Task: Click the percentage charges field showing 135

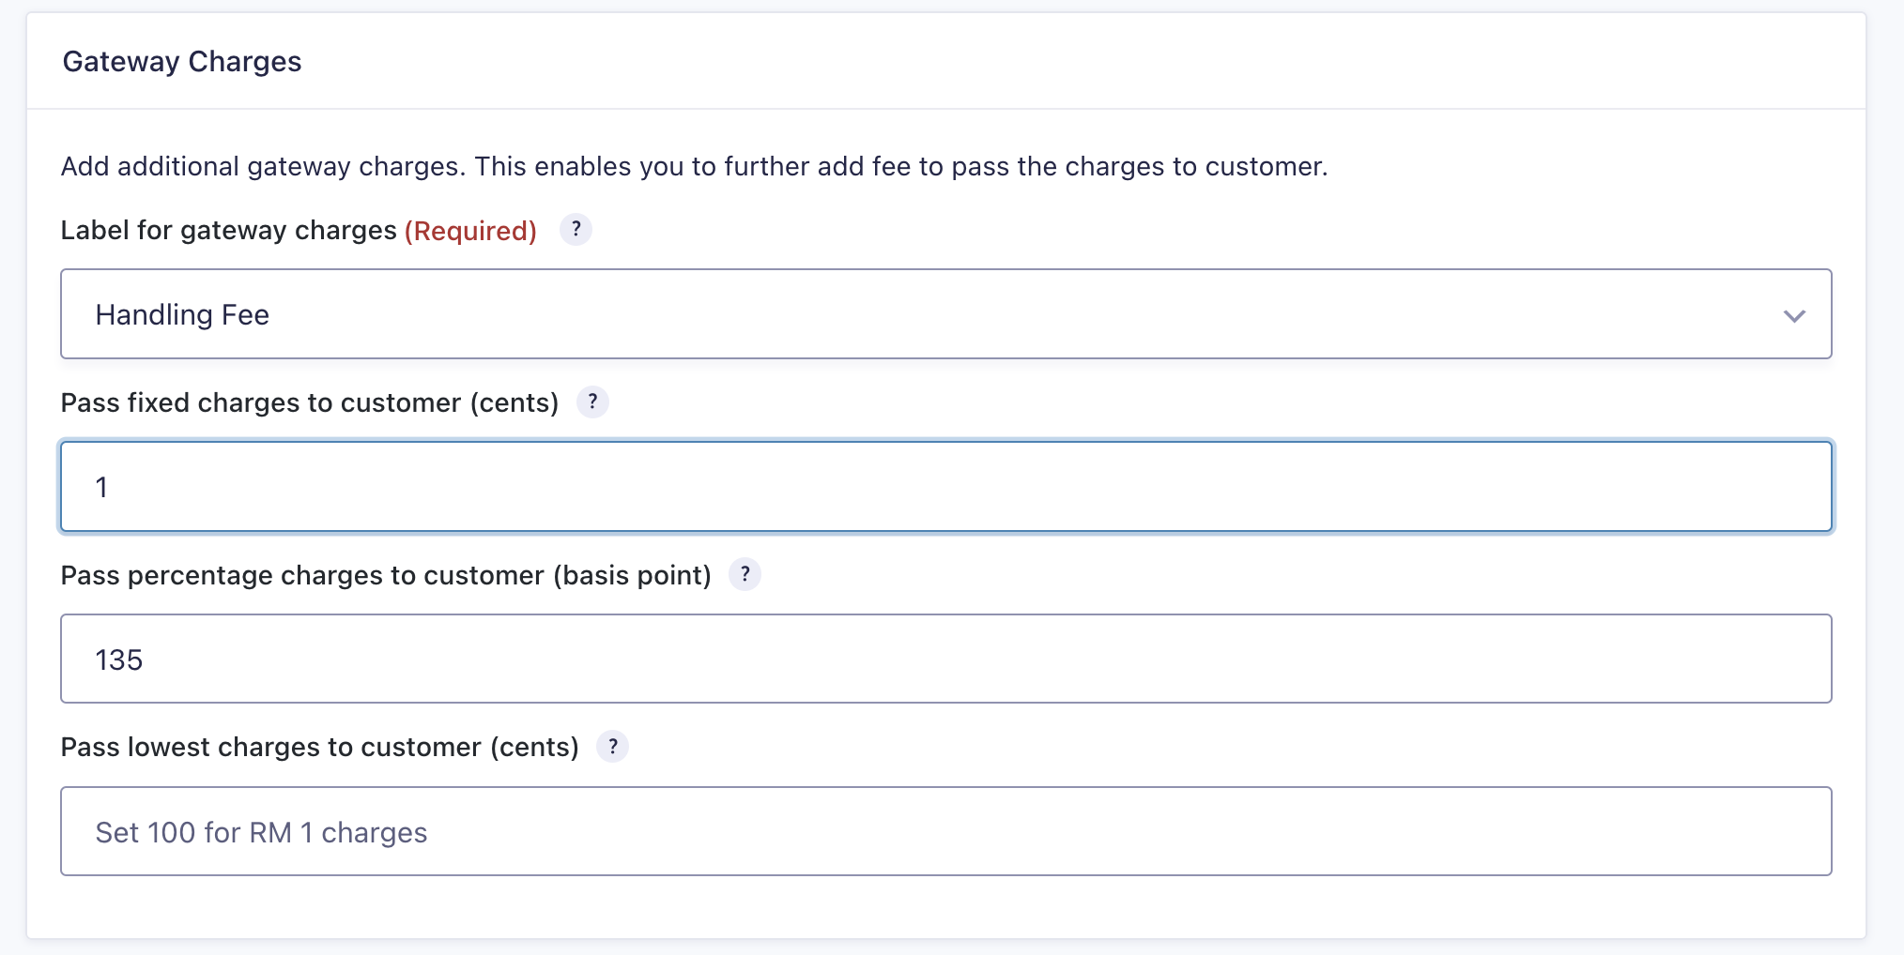Action: click(x=946, y=659)
